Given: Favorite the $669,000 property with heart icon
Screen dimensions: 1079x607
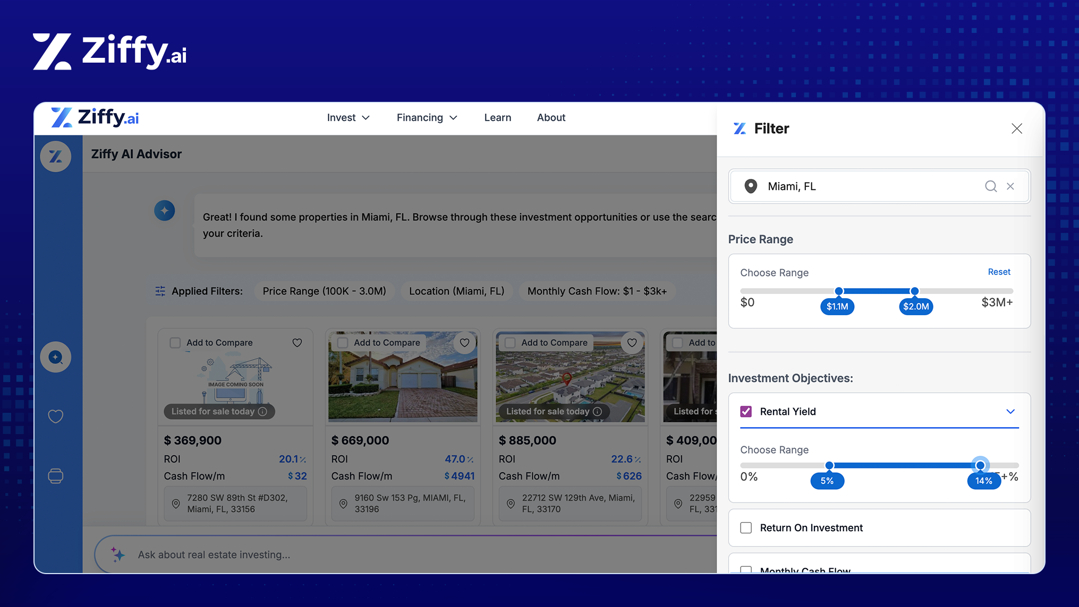Looking at the screenshot, I should click(464, 343).
